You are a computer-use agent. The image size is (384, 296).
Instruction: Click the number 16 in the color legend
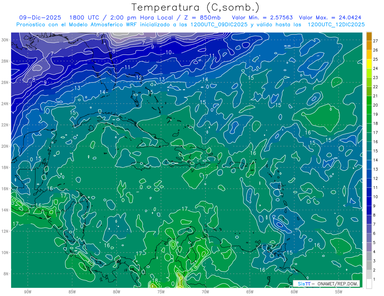[x=376, y=142]
